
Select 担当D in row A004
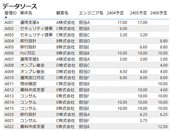click(x=84, y=41)
